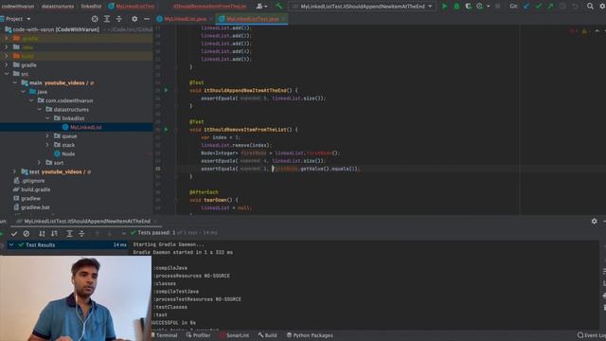Collapse the datastructures package
606x341 pixels.
[39, 110]
